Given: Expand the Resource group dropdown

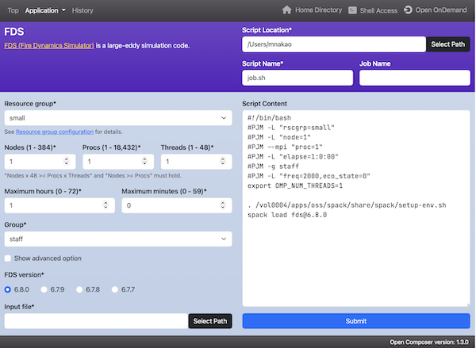Looking at the screenshot, I should 118,118.
